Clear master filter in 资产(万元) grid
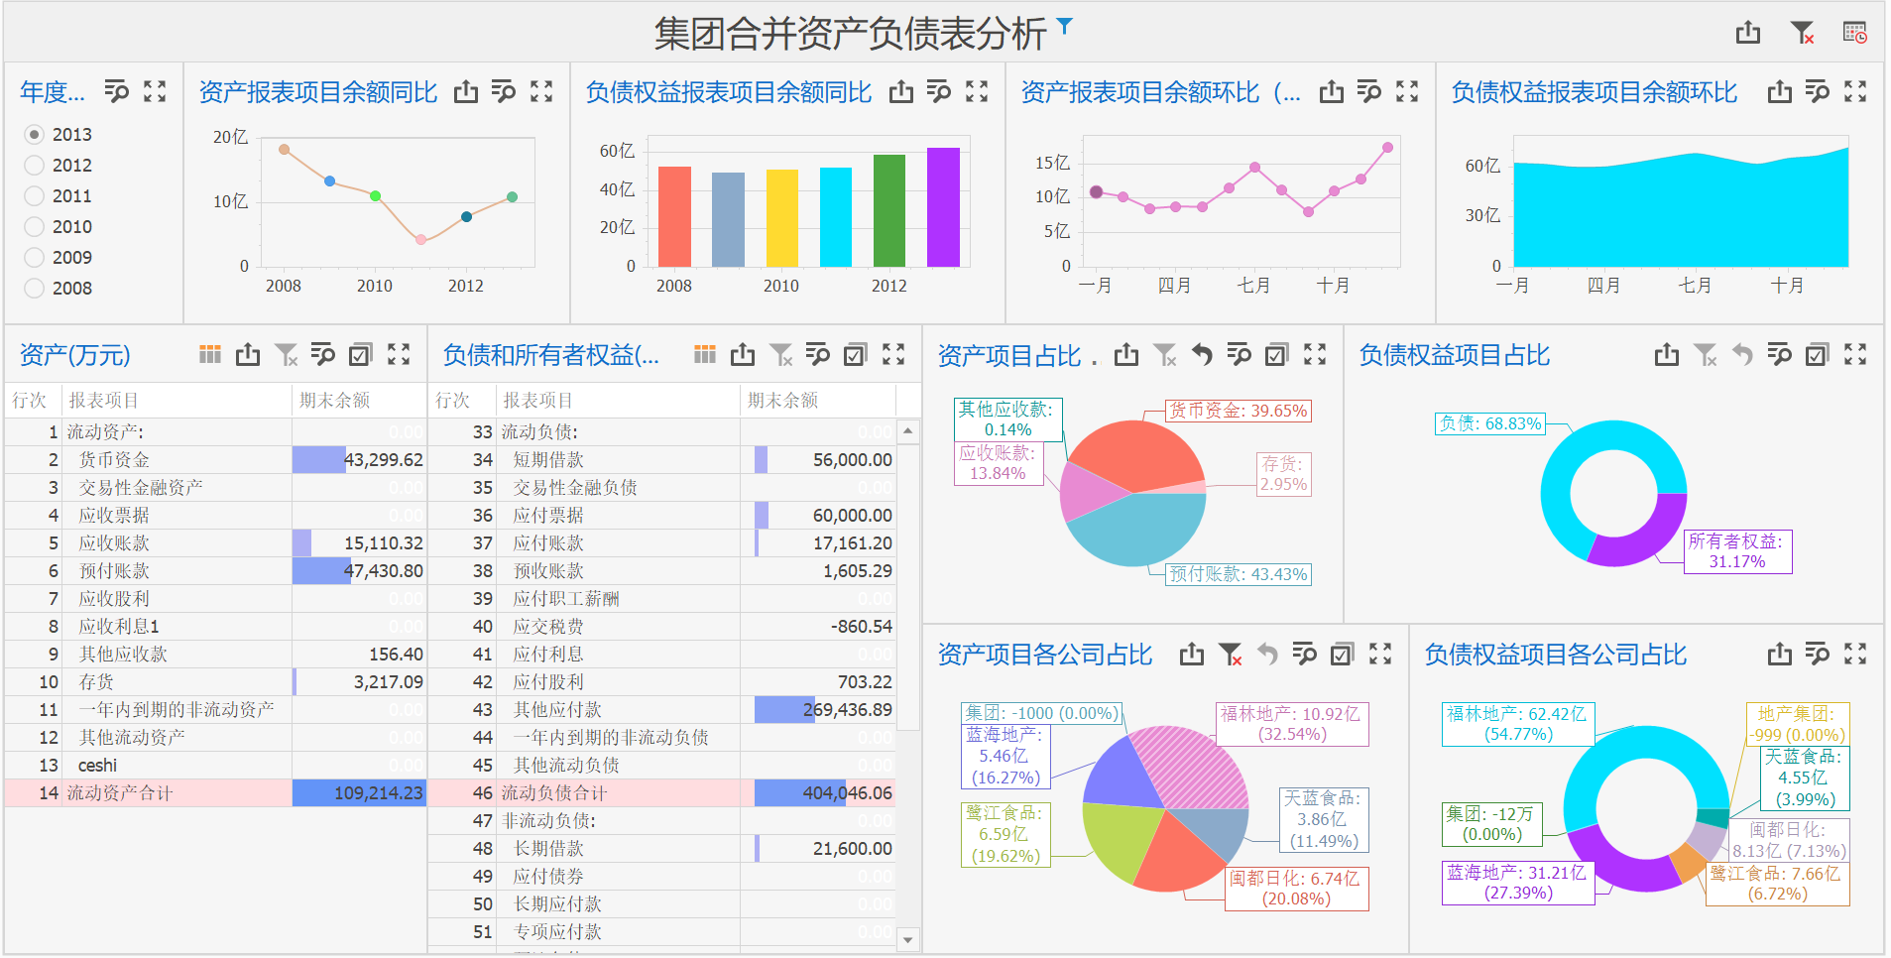This screenshot has width=1891, height=958. coord(286,354)
